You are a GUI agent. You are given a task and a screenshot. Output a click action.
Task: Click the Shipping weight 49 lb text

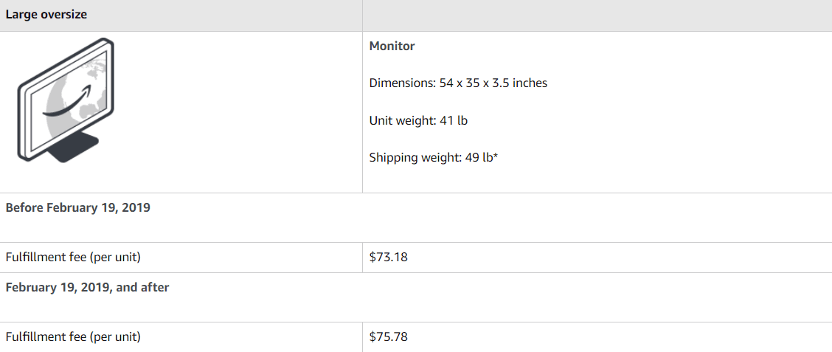[433, 158]
